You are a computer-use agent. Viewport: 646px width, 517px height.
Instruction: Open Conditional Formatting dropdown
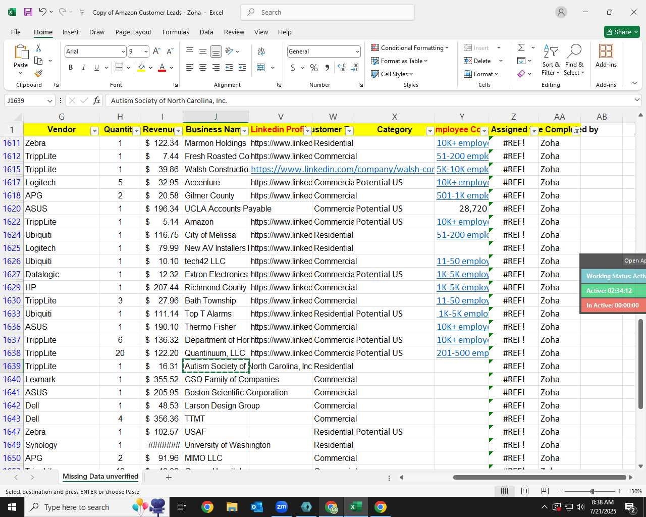[409, 47]
